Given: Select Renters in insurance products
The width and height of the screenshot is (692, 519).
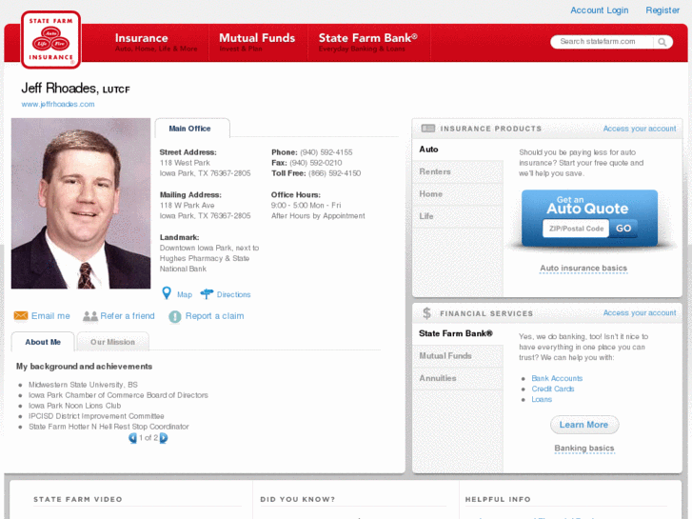Looking at the screenshot, I should 458,171.
